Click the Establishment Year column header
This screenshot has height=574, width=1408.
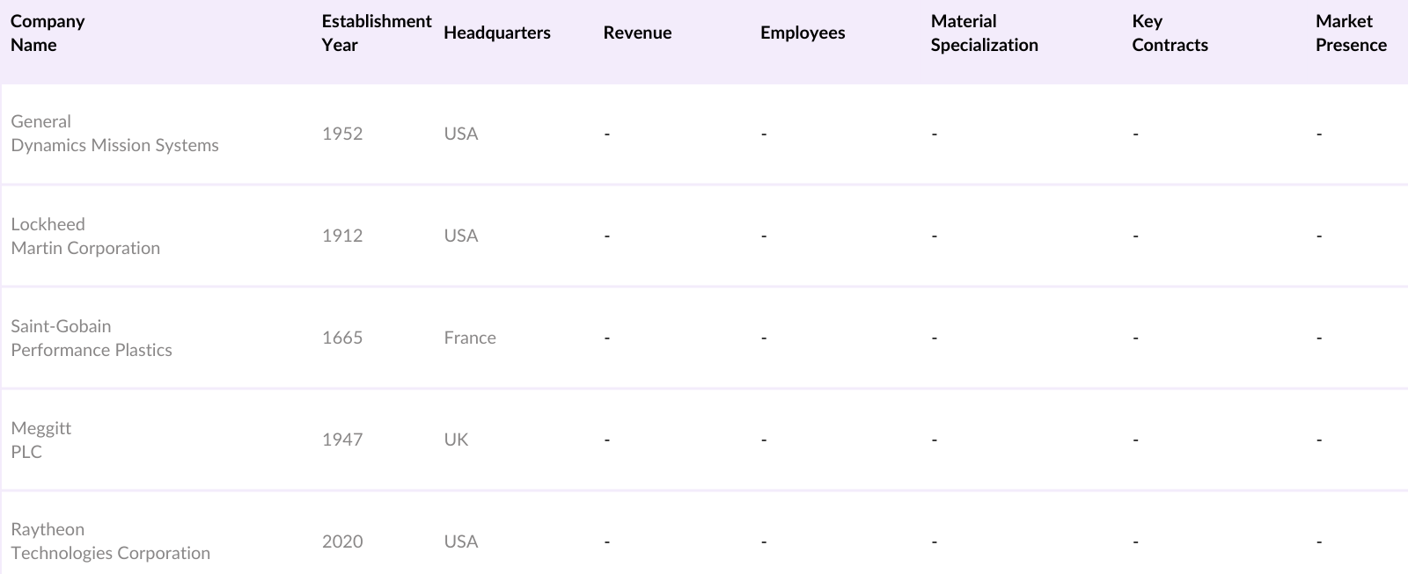[x=376, y=33]
